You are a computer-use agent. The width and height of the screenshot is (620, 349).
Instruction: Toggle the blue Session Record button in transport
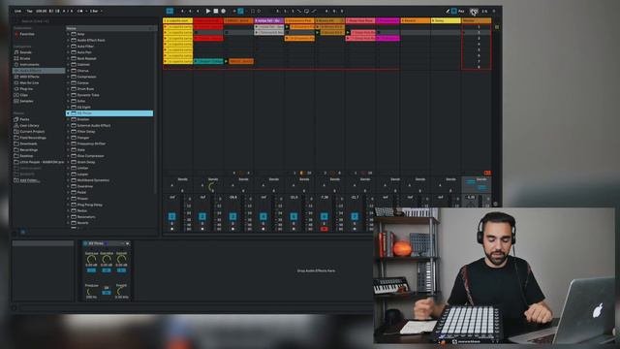240,11
